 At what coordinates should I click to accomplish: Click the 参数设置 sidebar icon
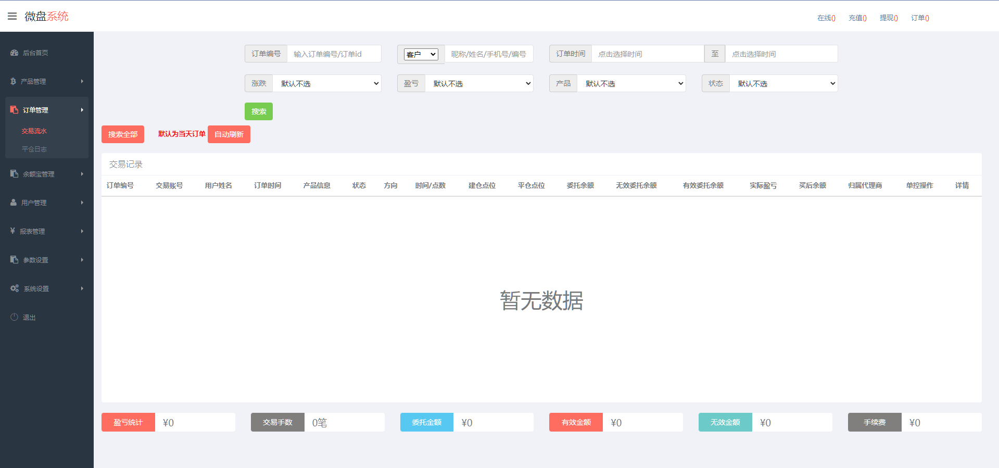point(14,260)
